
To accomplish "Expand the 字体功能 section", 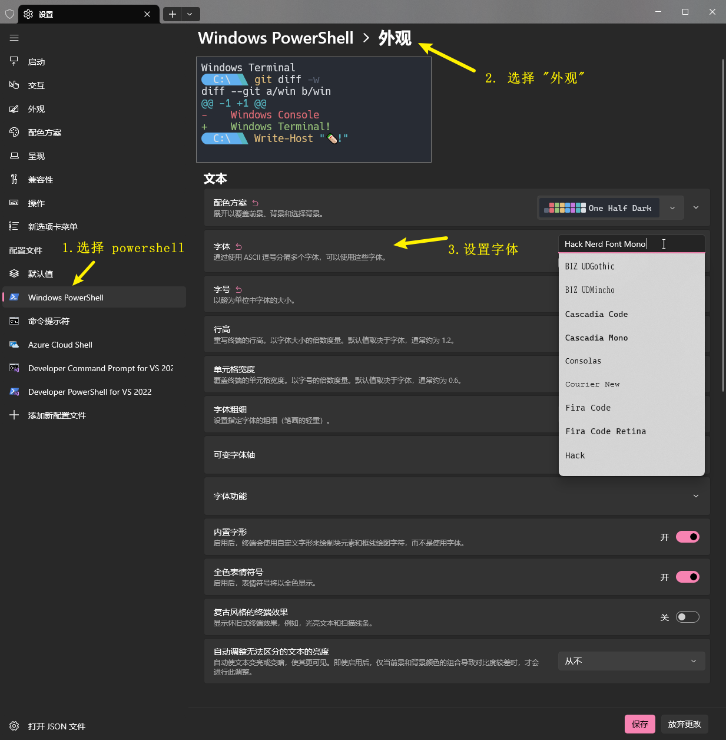I will click(695, 496).
